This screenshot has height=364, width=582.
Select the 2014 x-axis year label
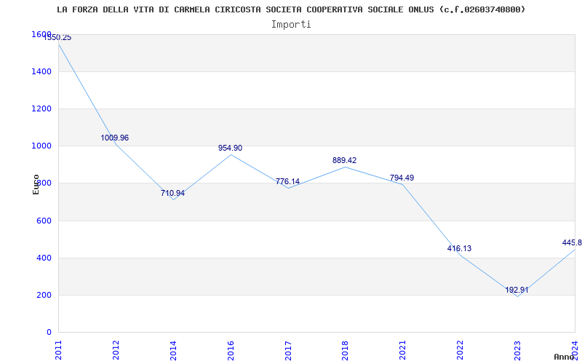point(173,351)
